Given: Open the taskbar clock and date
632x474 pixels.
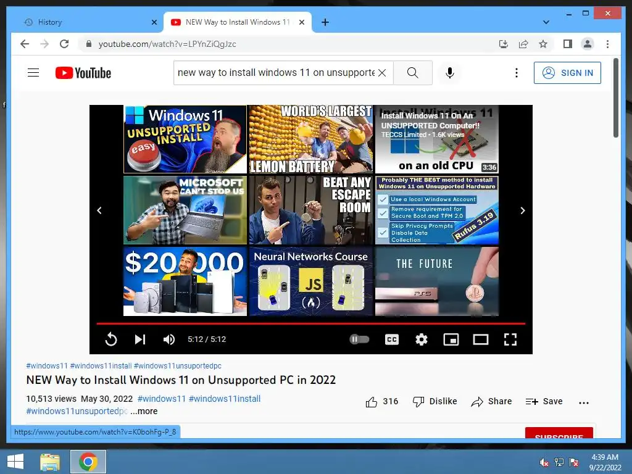Looking at the screenshot, I should (605, 462).
